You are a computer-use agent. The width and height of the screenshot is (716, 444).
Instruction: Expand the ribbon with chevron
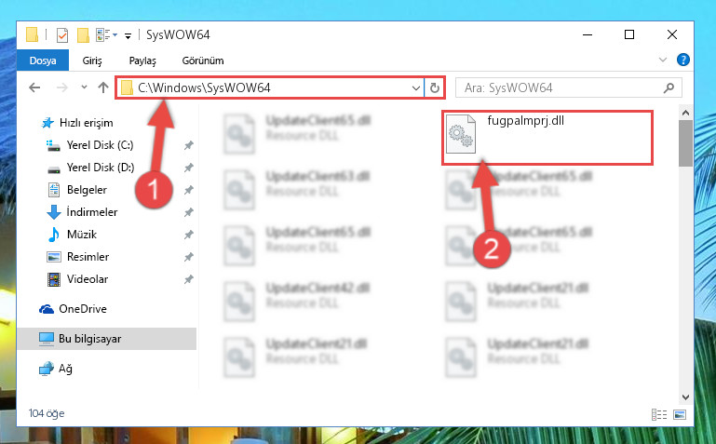click(663, 60)
